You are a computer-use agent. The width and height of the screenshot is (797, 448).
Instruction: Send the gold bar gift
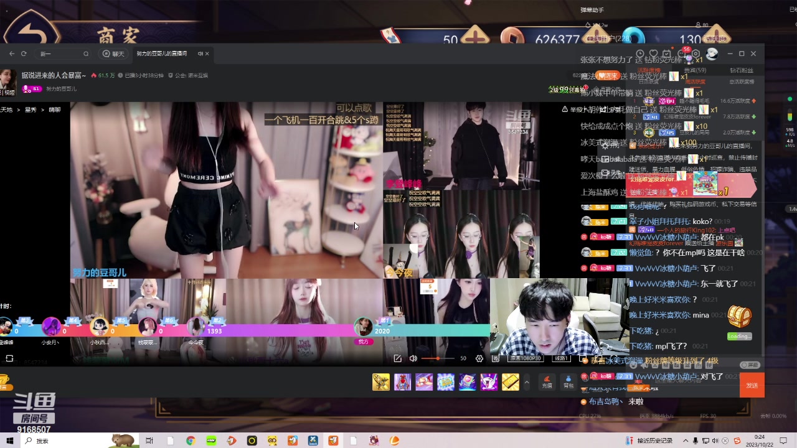(511, 382)
